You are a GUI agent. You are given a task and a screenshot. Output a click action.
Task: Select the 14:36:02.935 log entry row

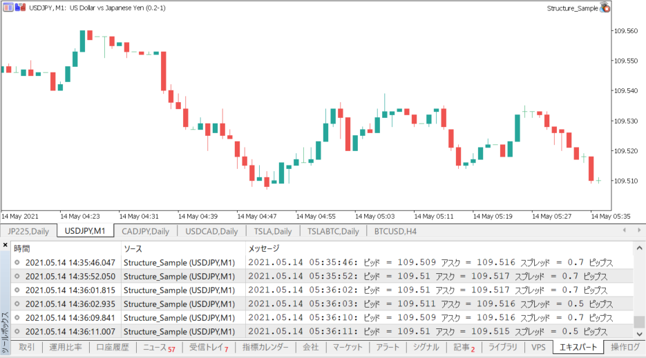tap(70, 304)
